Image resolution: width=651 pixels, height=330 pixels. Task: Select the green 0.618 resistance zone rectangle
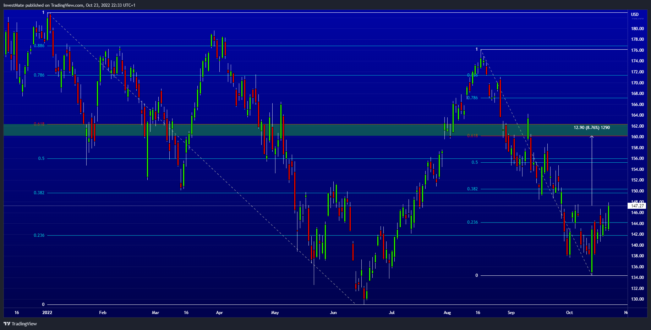[x=315, y=130]
